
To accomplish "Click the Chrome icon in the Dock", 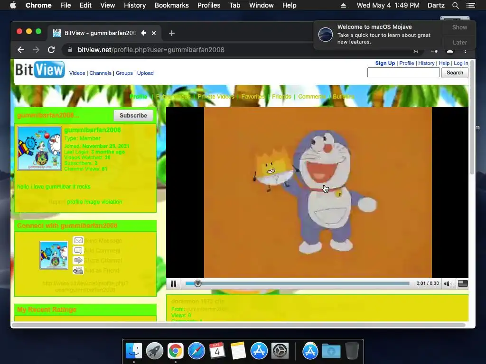I will [176, 351].
